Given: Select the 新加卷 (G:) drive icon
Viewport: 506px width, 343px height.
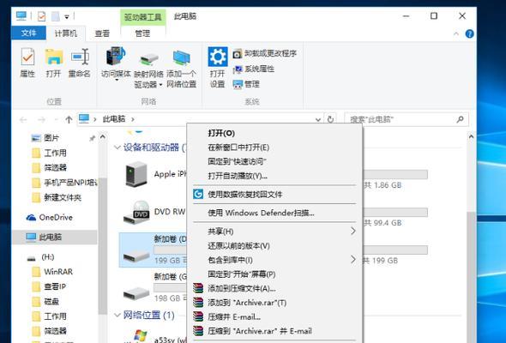Looking at the screenshot, I should tap(136, 293).
